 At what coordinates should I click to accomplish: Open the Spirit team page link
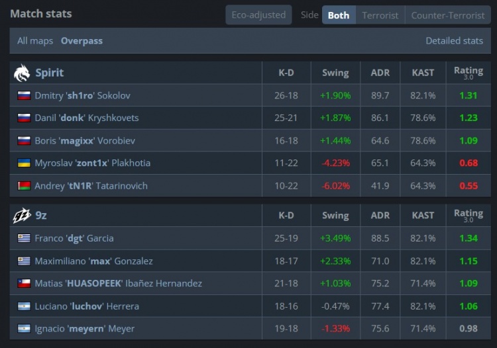pos(50,73)
